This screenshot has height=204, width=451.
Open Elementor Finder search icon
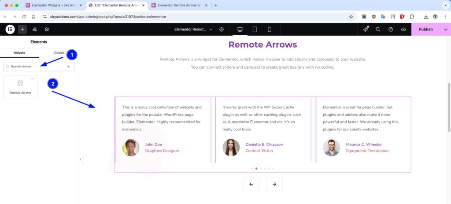click(x=378, y=30)
